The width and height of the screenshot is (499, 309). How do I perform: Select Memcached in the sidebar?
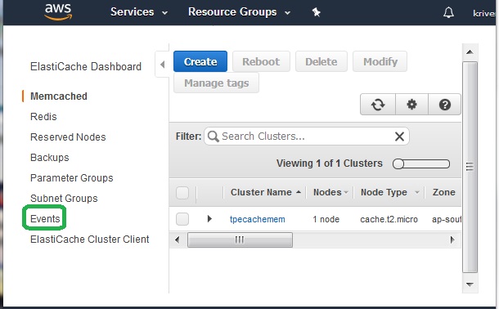59,96
